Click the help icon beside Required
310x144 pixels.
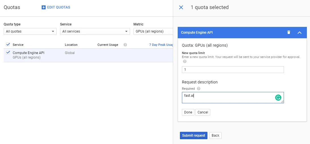point(199,89)
